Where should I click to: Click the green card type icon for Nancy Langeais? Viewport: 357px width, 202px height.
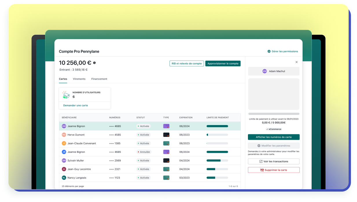coord(166,178)
